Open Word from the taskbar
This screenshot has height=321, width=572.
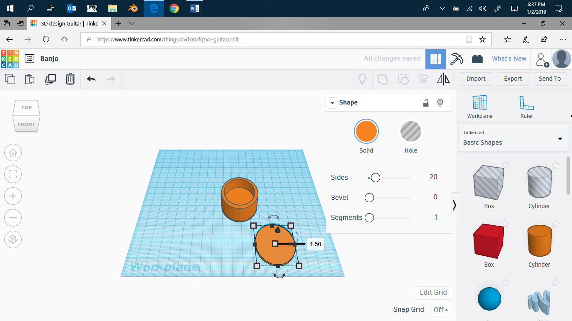[x=195, y=8]
